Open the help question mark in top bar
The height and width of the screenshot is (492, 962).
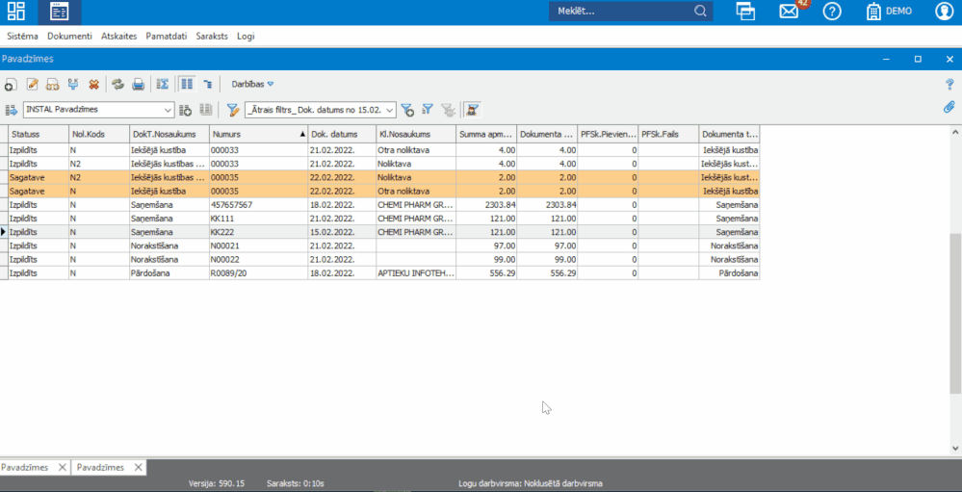point(832,12)
